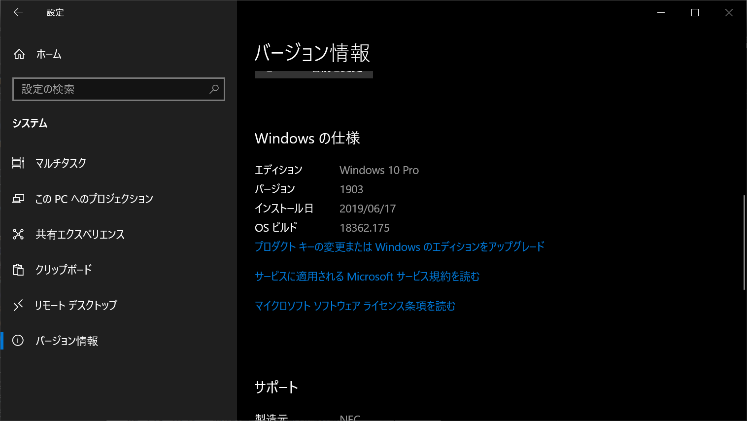Click the マルチタスク icon
747x421 pixels.
[x=18, y=163]
